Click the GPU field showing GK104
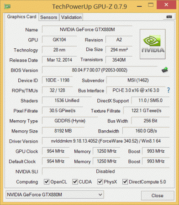179x205 pixels. point(59,40)
